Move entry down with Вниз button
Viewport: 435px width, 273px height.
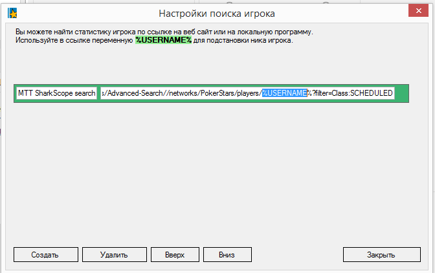pyautogui.click(x=227, y=254)
